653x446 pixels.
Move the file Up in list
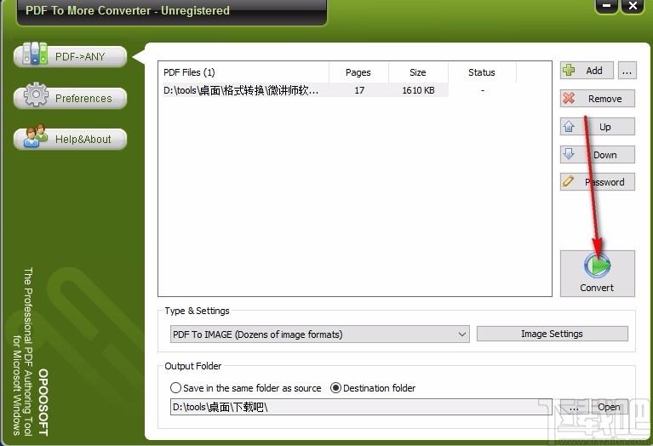(x=597, y=127)
